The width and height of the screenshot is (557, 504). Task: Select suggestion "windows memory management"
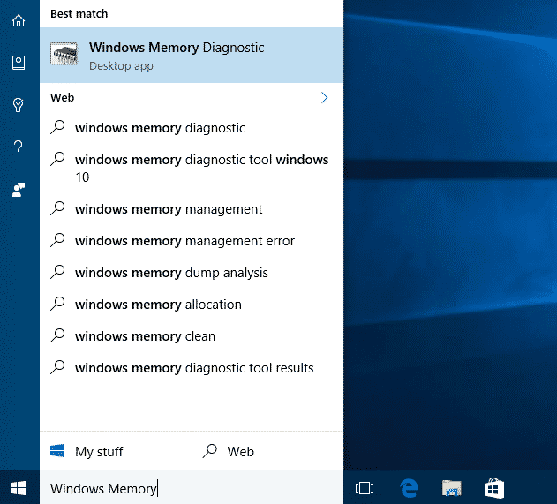click(x=192, y=209)
